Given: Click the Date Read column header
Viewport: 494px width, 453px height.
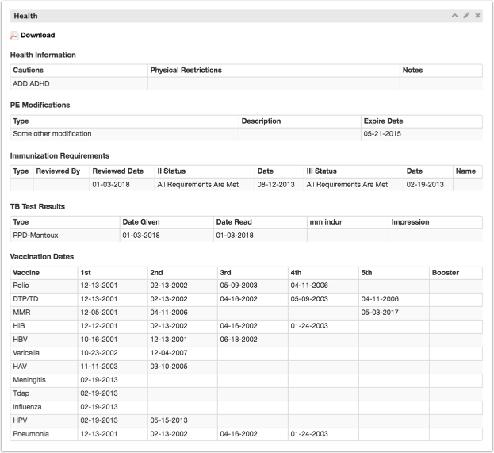Looking at the screenshot, I should (234, 222).
